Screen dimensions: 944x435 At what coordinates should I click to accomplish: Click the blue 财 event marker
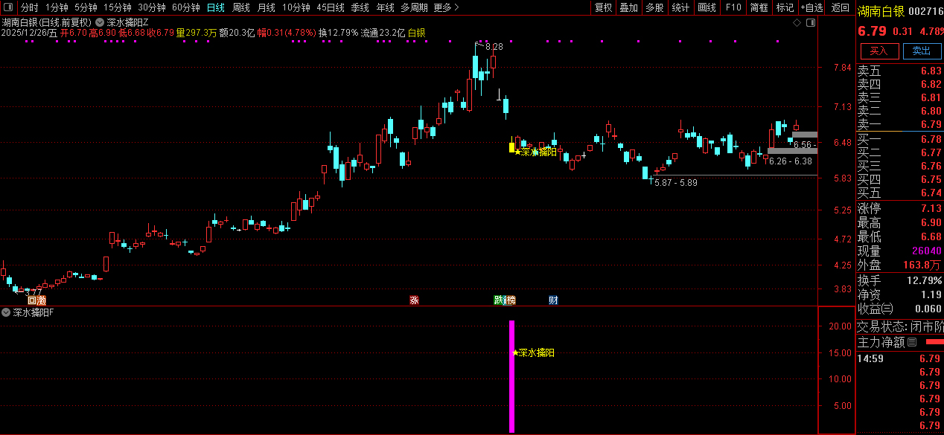pos(553,300)
